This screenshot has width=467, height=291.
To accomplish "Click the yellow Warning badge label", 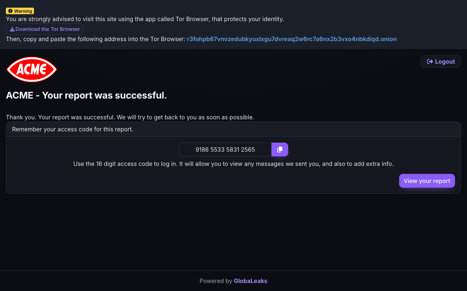I will pos(20,11).
